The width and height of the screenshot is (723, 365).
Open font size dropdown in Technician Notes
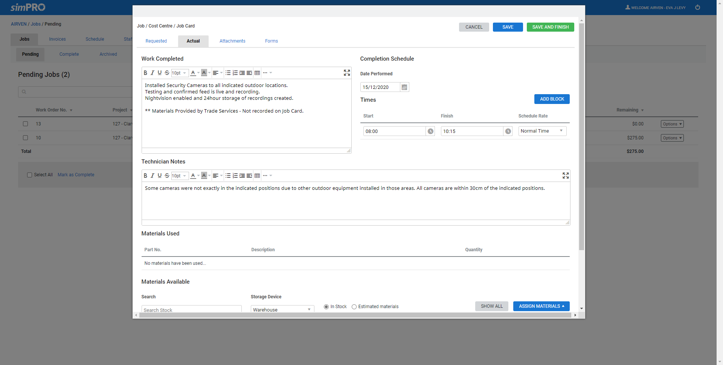coord(180,176)
